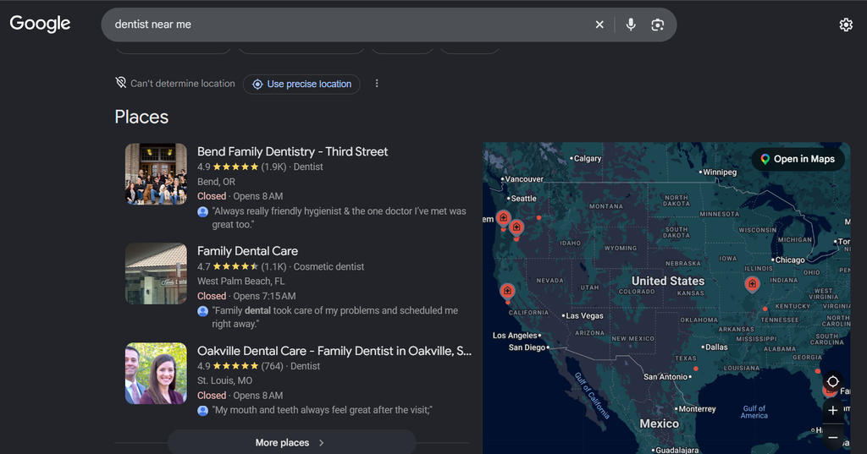Screen dimensions: 867x454
Task: Open Oakville Dental Care listing title
Action: tap(334, 351)
